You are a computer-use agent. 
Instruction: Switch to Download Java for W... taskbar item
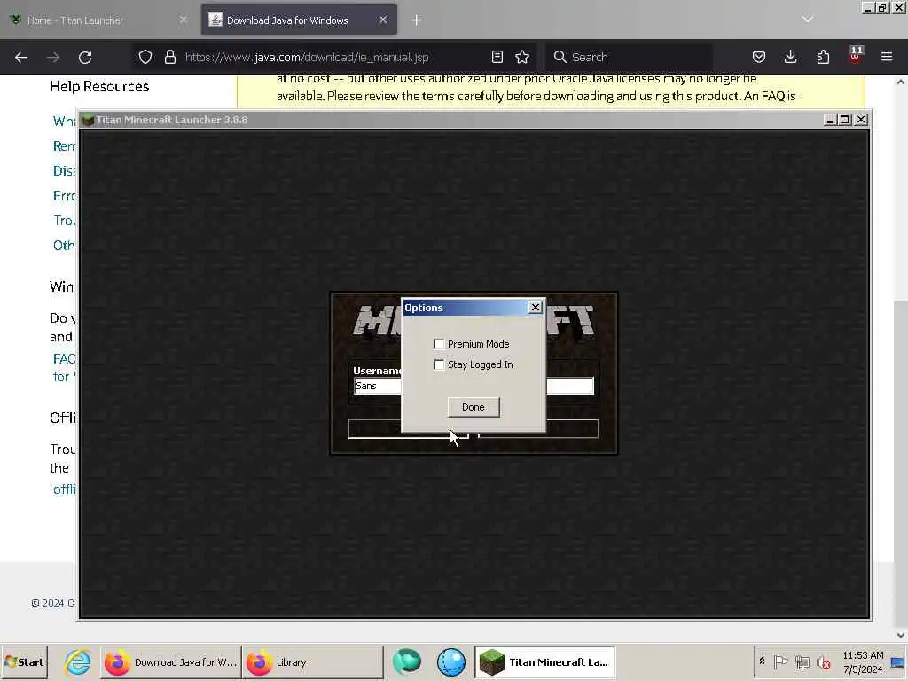pos(171,661)
